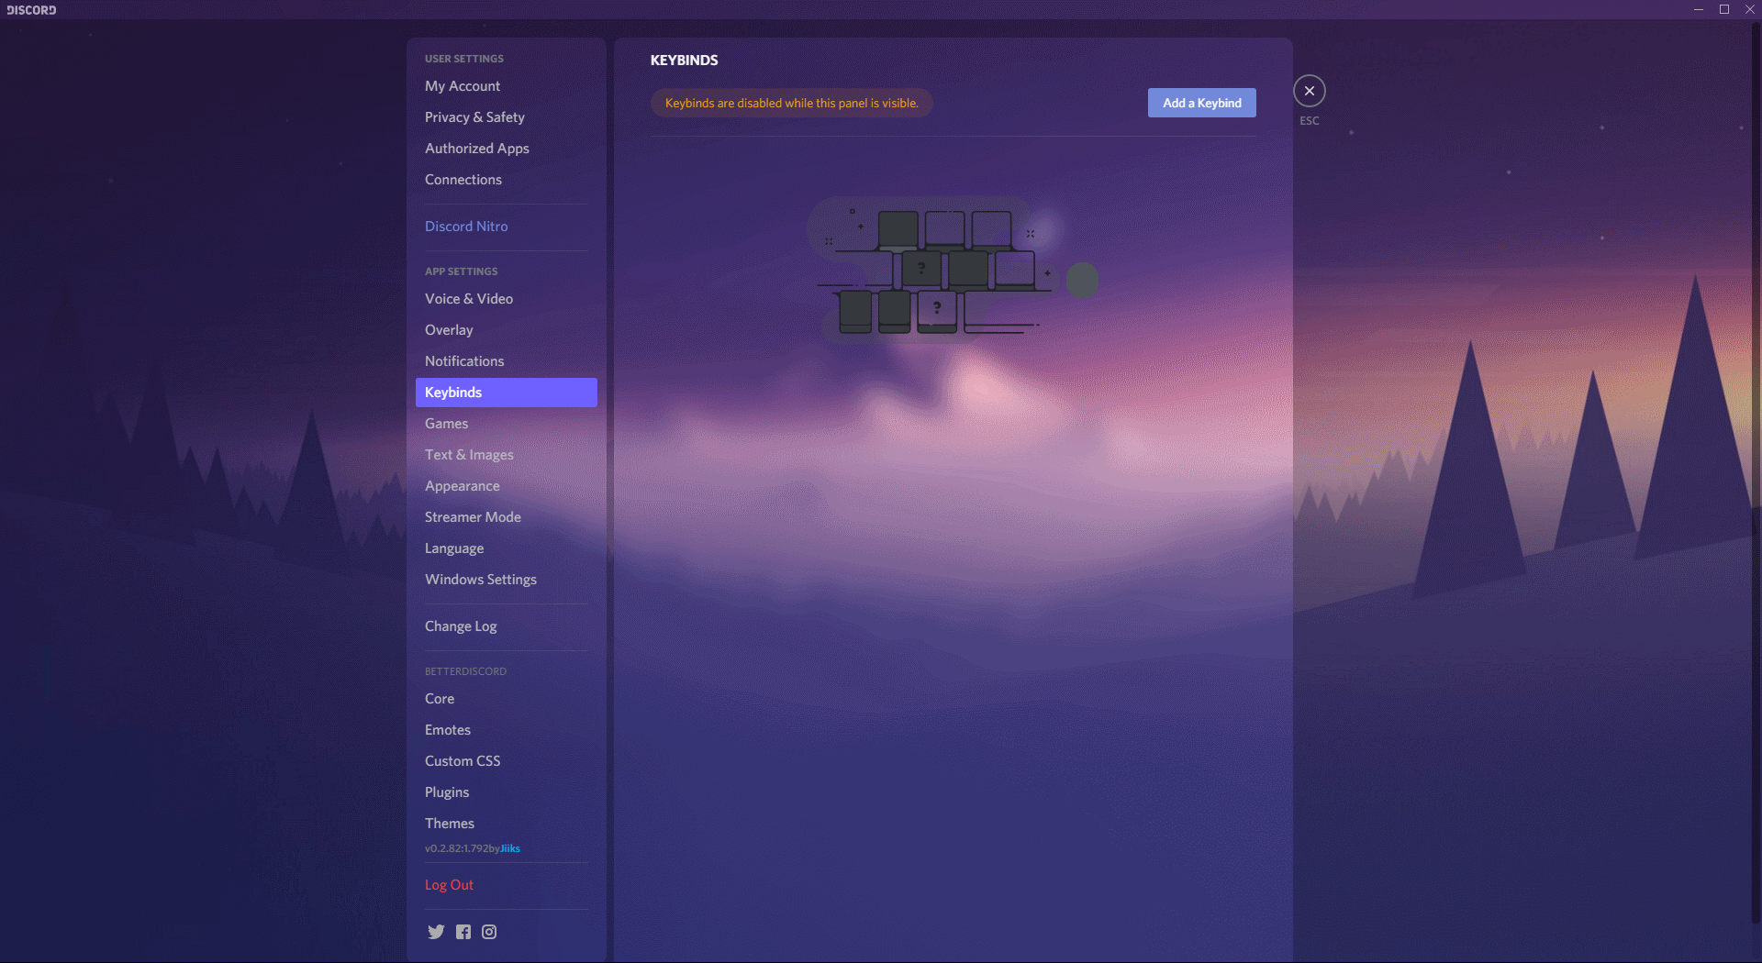Click Log Out
Image resolution: width=1762 pixels, height=963 pixels.
507,885
